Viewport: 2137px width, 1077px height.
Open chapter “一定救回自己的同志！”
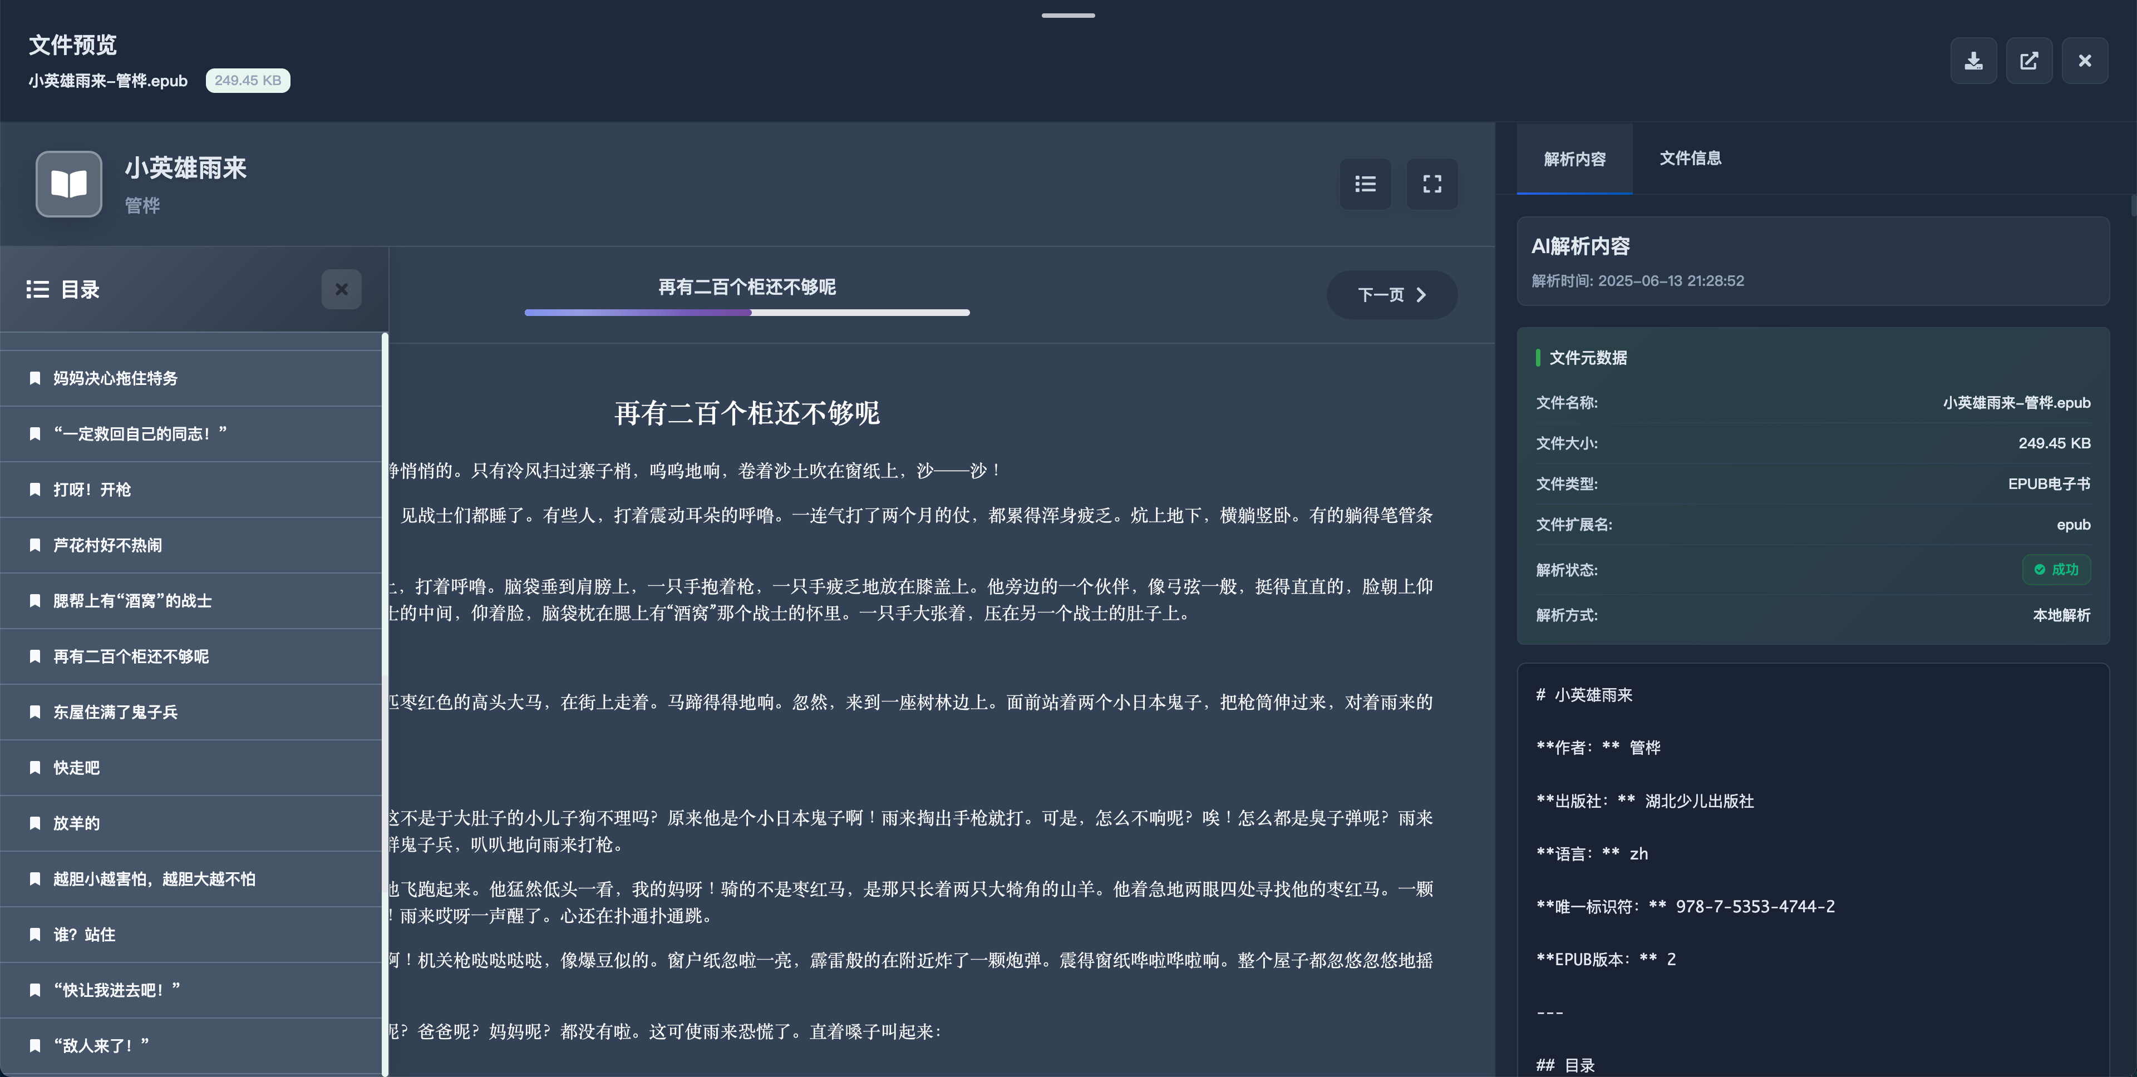coord(191,433)
